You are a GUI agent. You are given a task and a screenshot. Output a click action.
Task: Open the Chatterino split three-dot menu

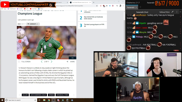[x=177, y=12]
